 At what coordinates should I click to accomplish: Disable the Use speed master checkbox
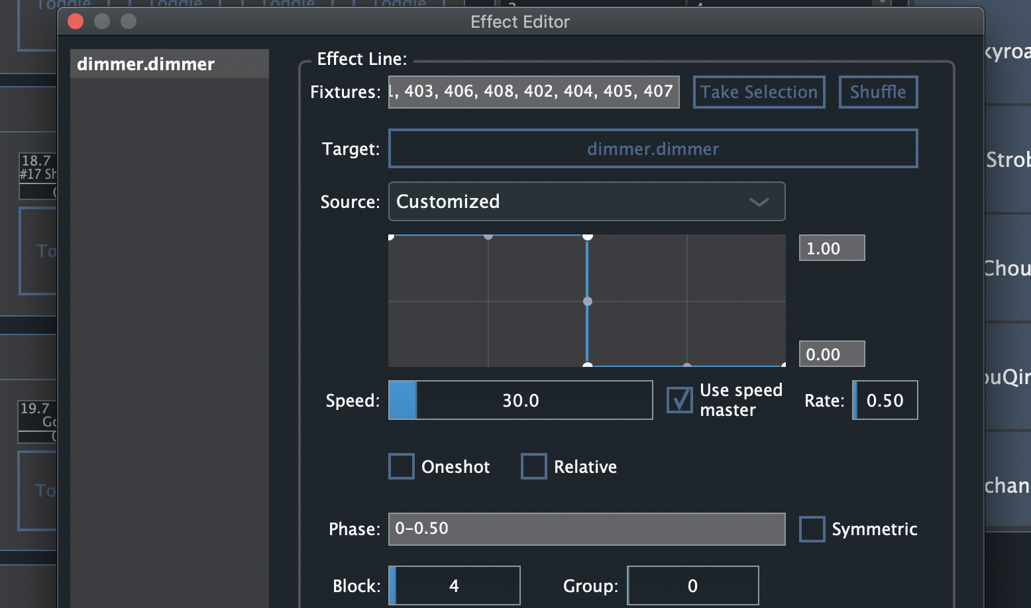pyautogui.click(x=680, y=400)
